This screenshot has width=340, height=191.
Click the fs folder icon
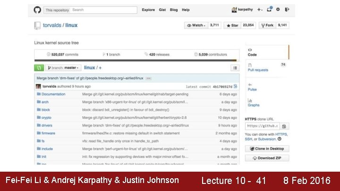39,141
